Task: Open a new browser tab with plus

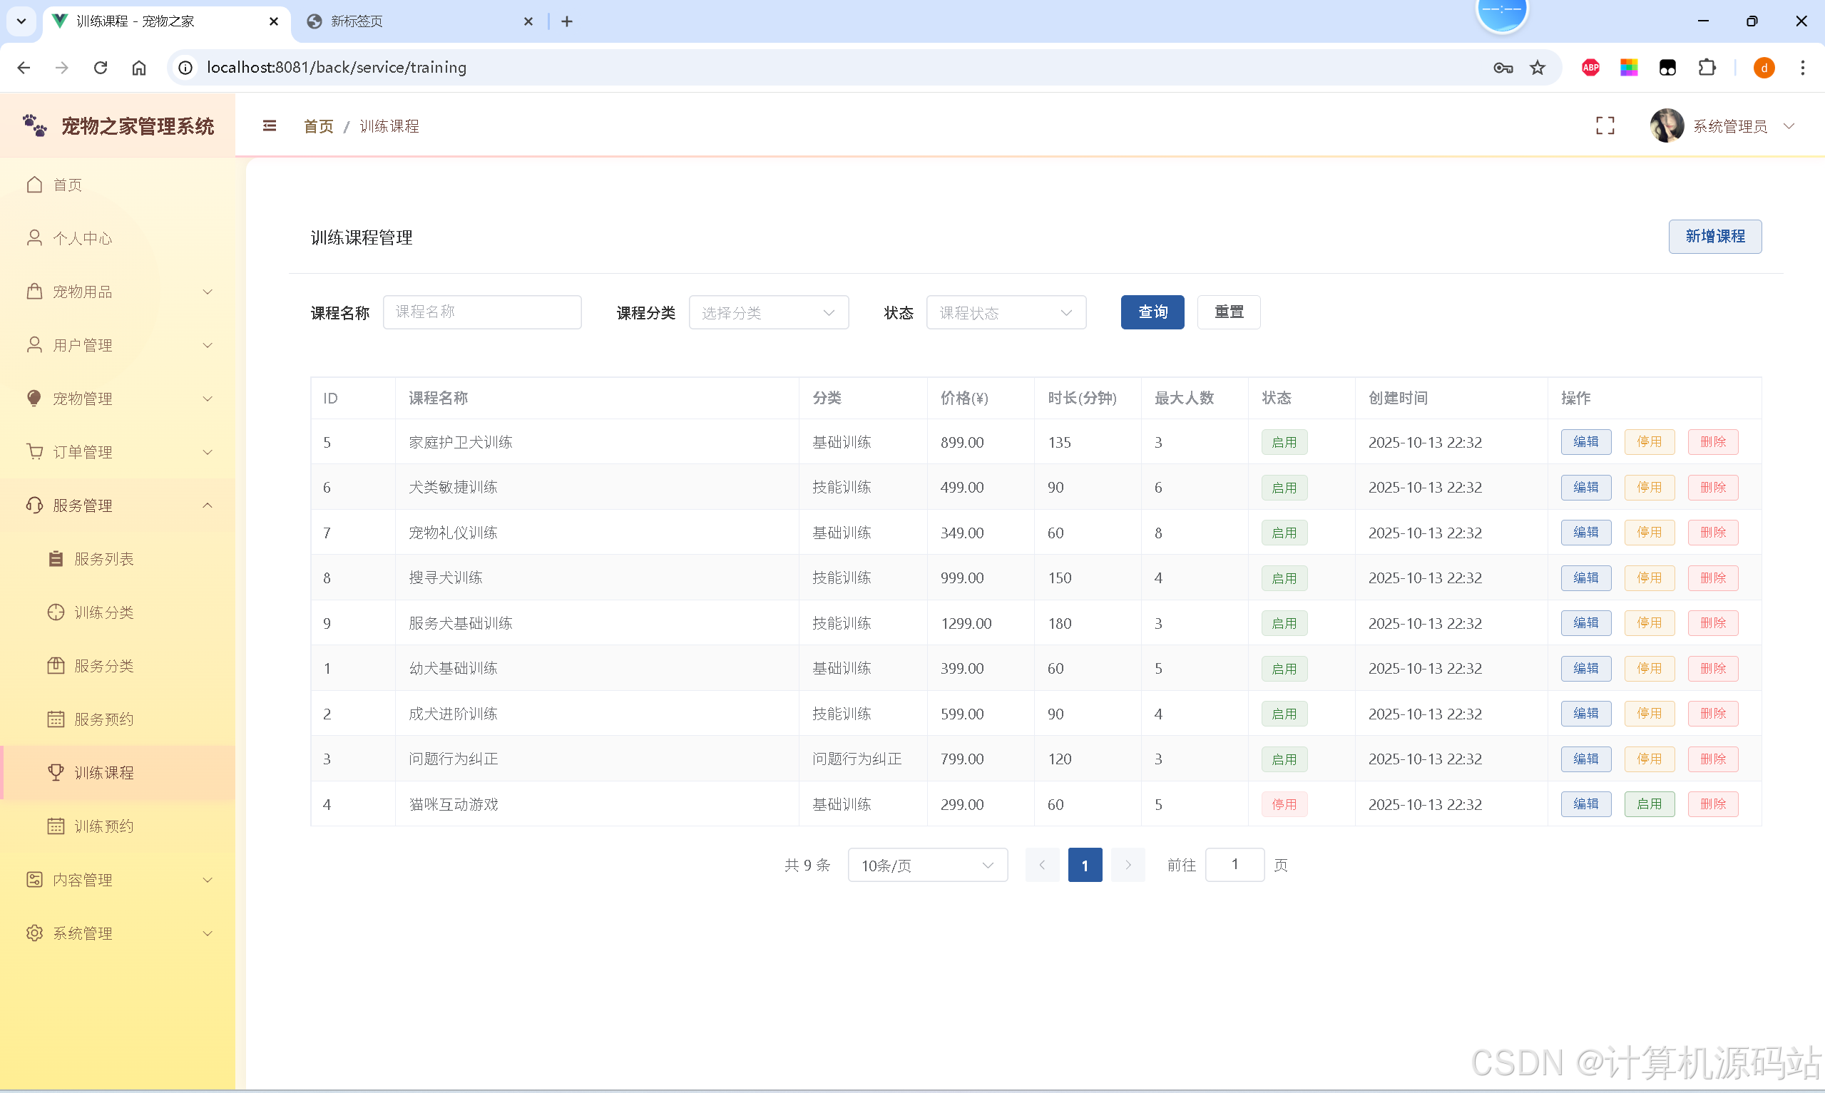Action: pyautogui.click(x=566, y=21)
